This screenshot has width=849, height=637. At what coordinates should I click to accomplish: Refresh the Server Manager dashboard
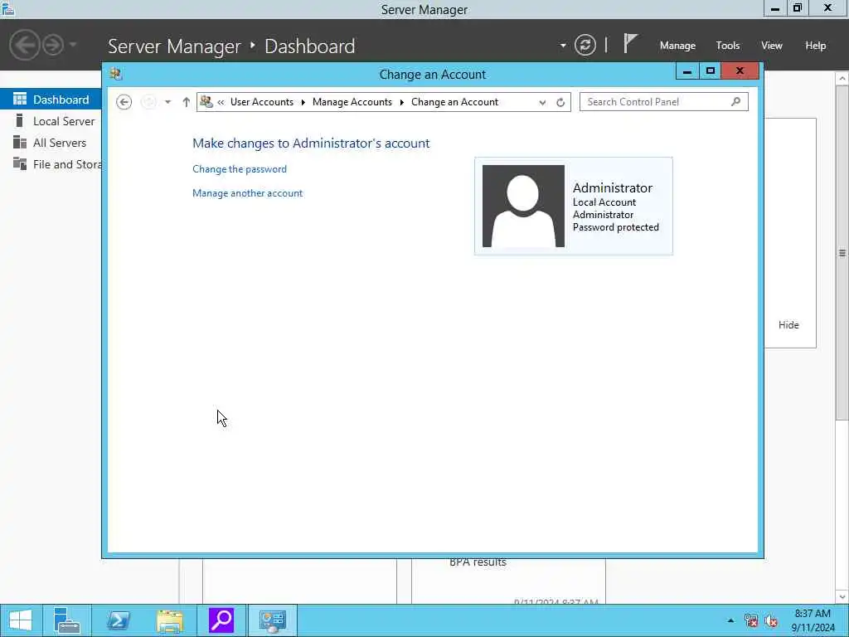coord(585,45)
